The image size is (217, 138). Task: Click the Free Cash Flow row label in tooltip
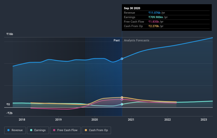pos(134,22)
